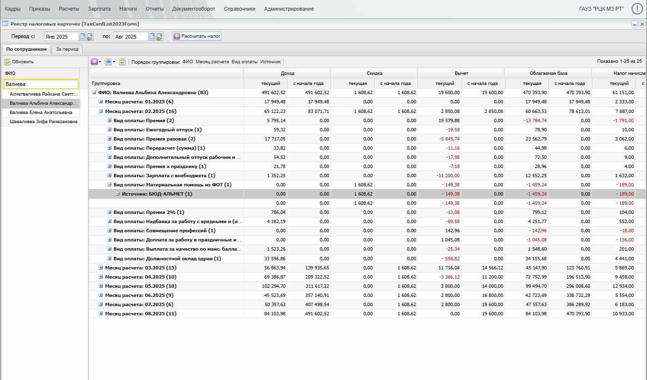
Task: Click the alert icon near ГАУЗ РЦК МЗ РТ
Action: tap(637, 9)
